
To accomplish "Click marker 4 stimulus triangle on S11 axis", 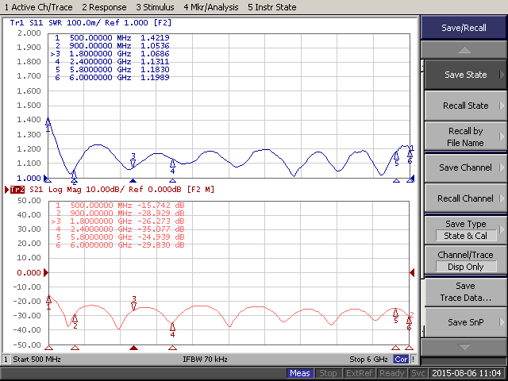I will click(173, 180).
